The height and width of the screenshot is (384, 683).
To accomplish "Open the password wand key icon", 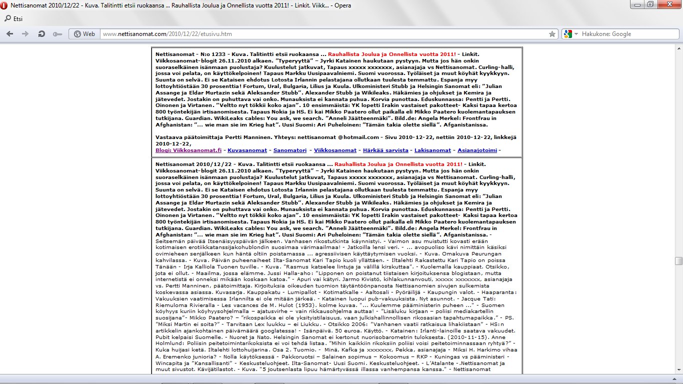I will [57, 34].
